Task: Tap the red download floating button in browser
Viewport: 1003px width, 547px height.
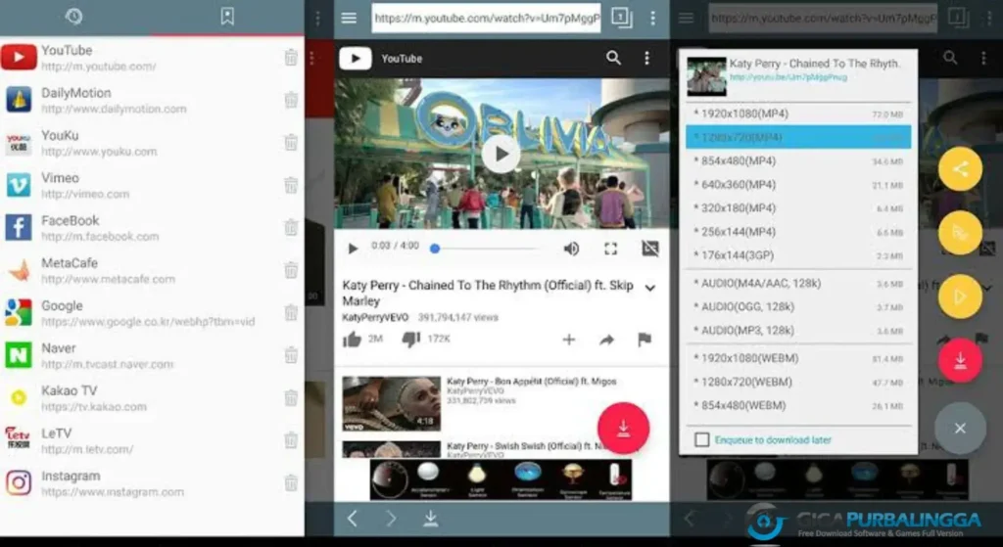Action: [x=624, y=429]
